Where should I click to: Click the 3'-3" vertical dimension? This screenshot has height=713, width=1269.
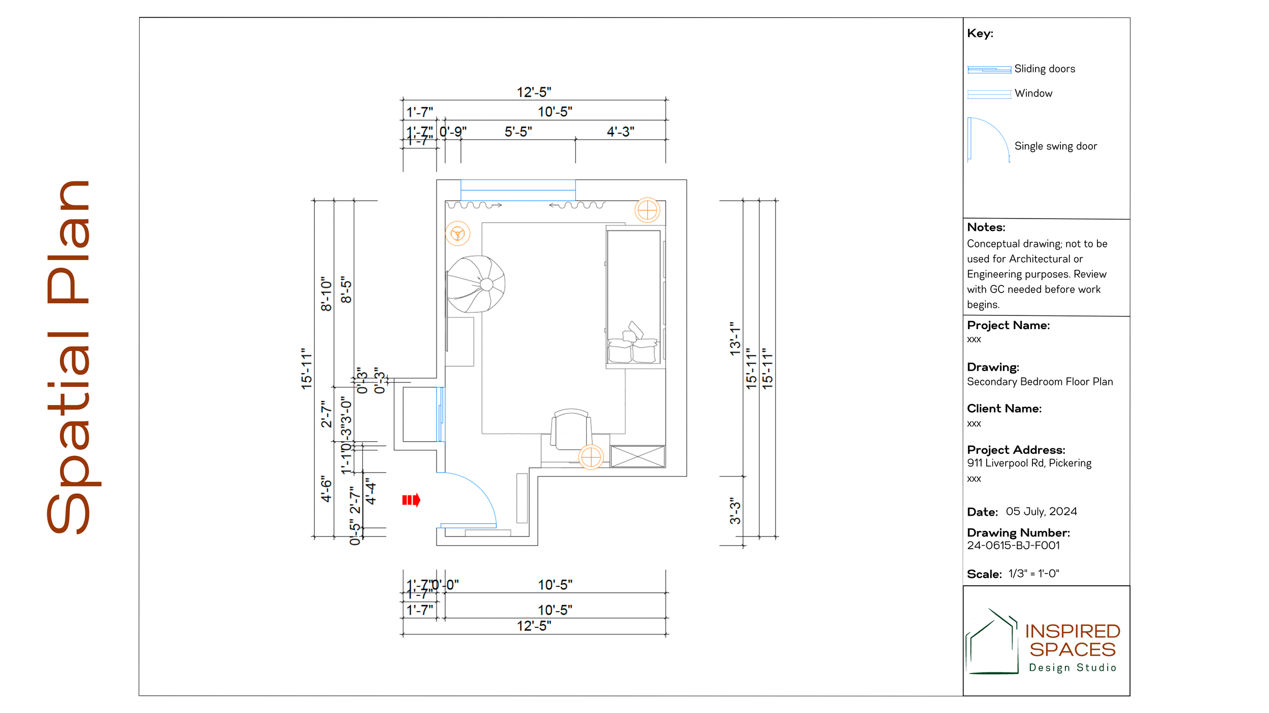tap(735, 511)
